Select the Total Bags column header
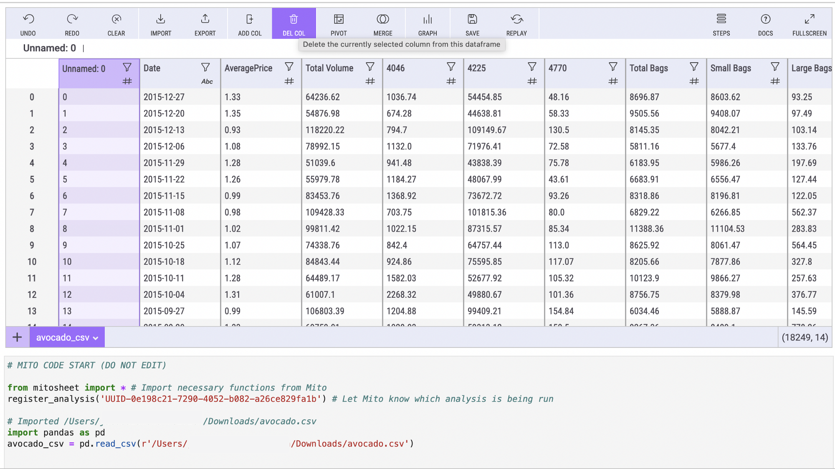The width and height of the screenshot is (835, 469). [649, 68]
